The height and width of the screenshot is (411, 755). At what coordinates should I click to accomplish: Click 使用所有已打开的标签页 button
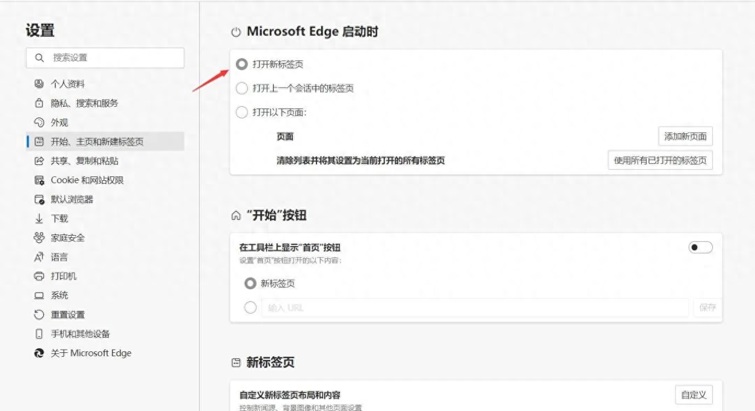(660, 160)
